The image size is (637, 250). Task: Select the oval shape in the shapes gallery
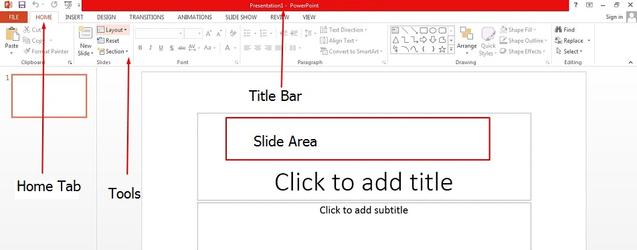pos(433,31)
